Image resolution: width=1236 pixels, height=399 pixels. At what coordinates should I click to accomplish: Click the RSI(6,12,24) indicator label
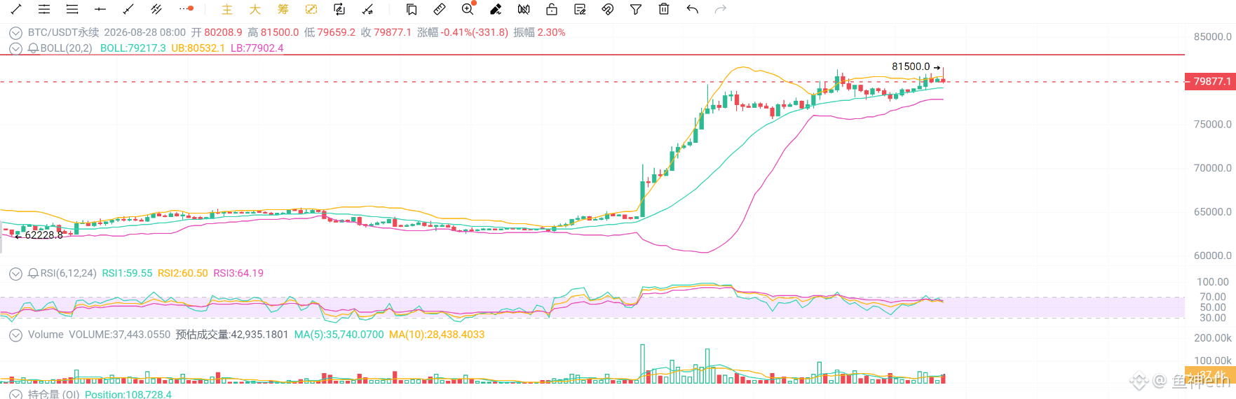pos(69,273)
